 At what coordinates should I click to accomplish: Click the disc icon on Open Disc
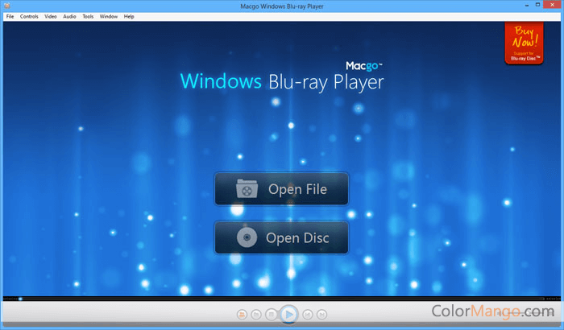[x=247, y=238]
